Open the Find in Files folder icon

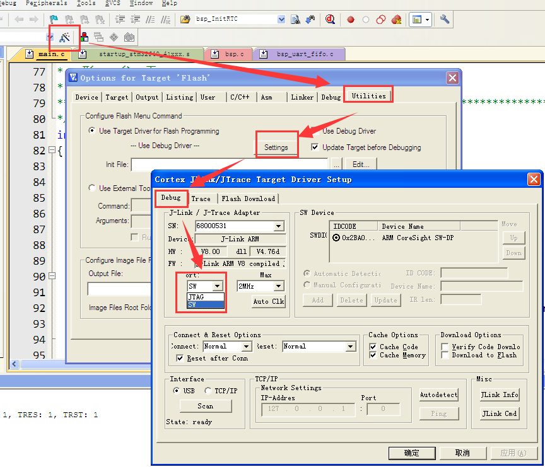click(x=185, y=19)
